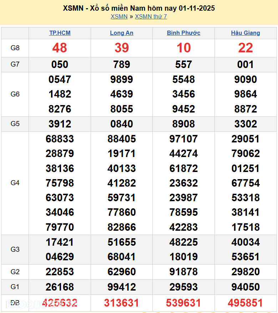The width and height of the screenshot is (278, 313).
Task: Click the G2 result 62960 for Long An
Action: click(121, 272)
